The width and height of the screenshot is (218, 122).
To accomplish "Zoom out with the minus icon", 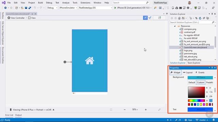I will pyautogui.click(x=125, y=109).
